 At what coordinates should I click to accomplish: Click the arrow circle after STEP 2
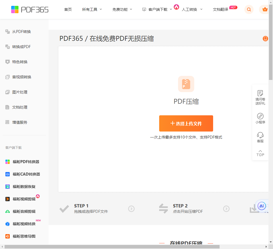coord(226,208)
